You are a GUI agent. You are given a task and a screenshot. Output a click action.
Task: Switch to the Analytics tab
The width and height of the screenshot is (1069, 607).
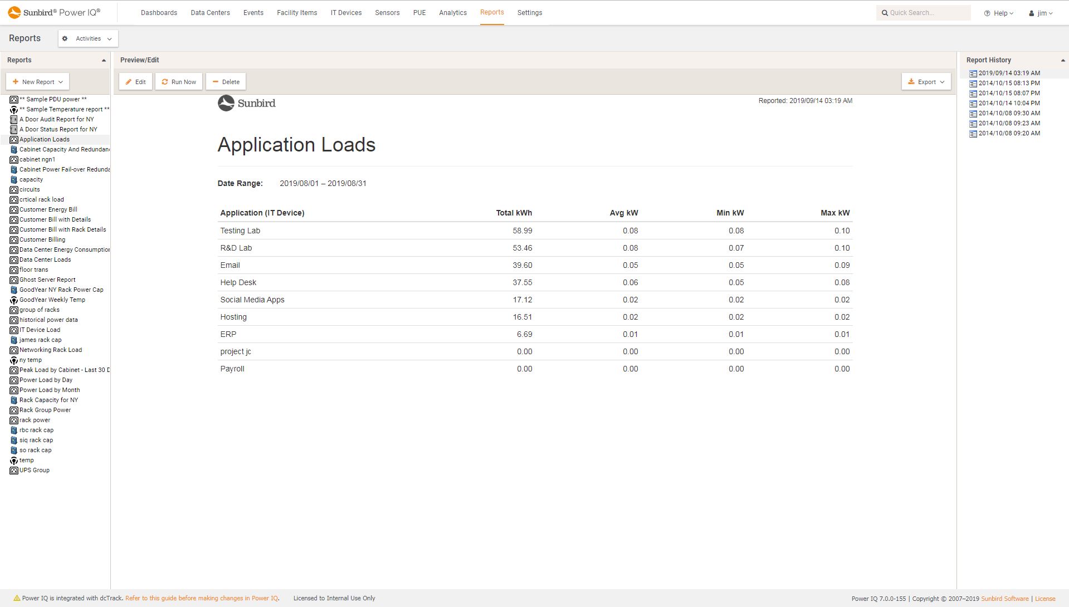pos(452,12)
